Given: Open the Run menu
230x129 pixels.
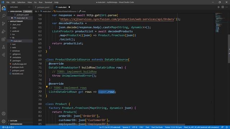Looking at the screenshot, I should coord(41,3).
